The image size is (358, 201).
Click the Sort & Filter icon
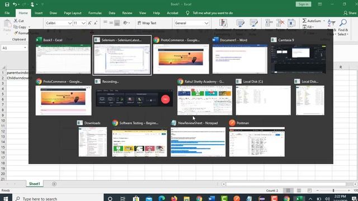coord(331,23)
